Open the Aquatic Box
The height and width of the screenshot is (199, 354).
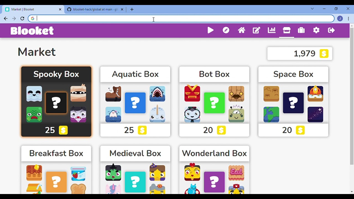135,101
